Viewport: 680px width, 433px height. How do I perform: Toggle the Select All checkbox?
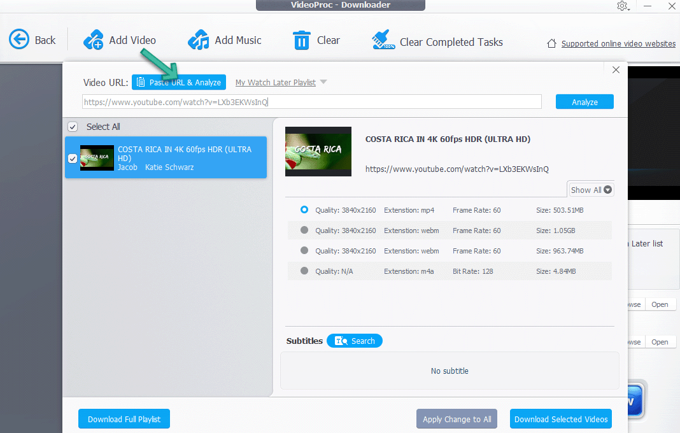click(x=73, y=127)
